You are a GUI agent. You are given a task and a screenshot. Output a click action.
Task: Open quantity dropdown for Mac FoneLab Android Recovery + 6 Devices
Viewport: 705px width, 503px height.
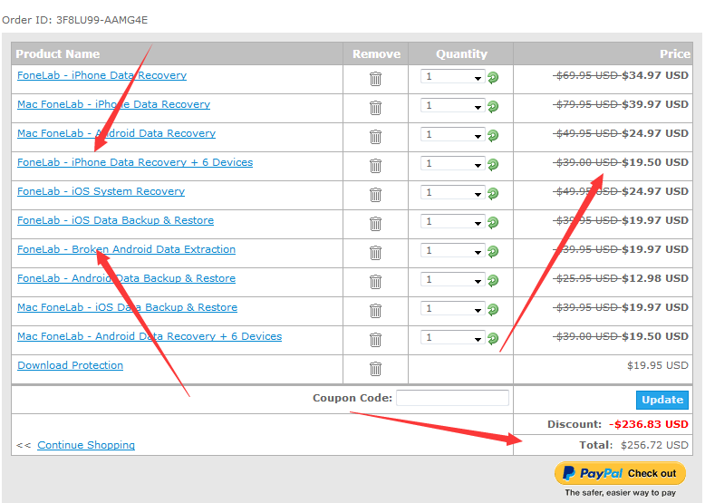[x=453, y=337]
